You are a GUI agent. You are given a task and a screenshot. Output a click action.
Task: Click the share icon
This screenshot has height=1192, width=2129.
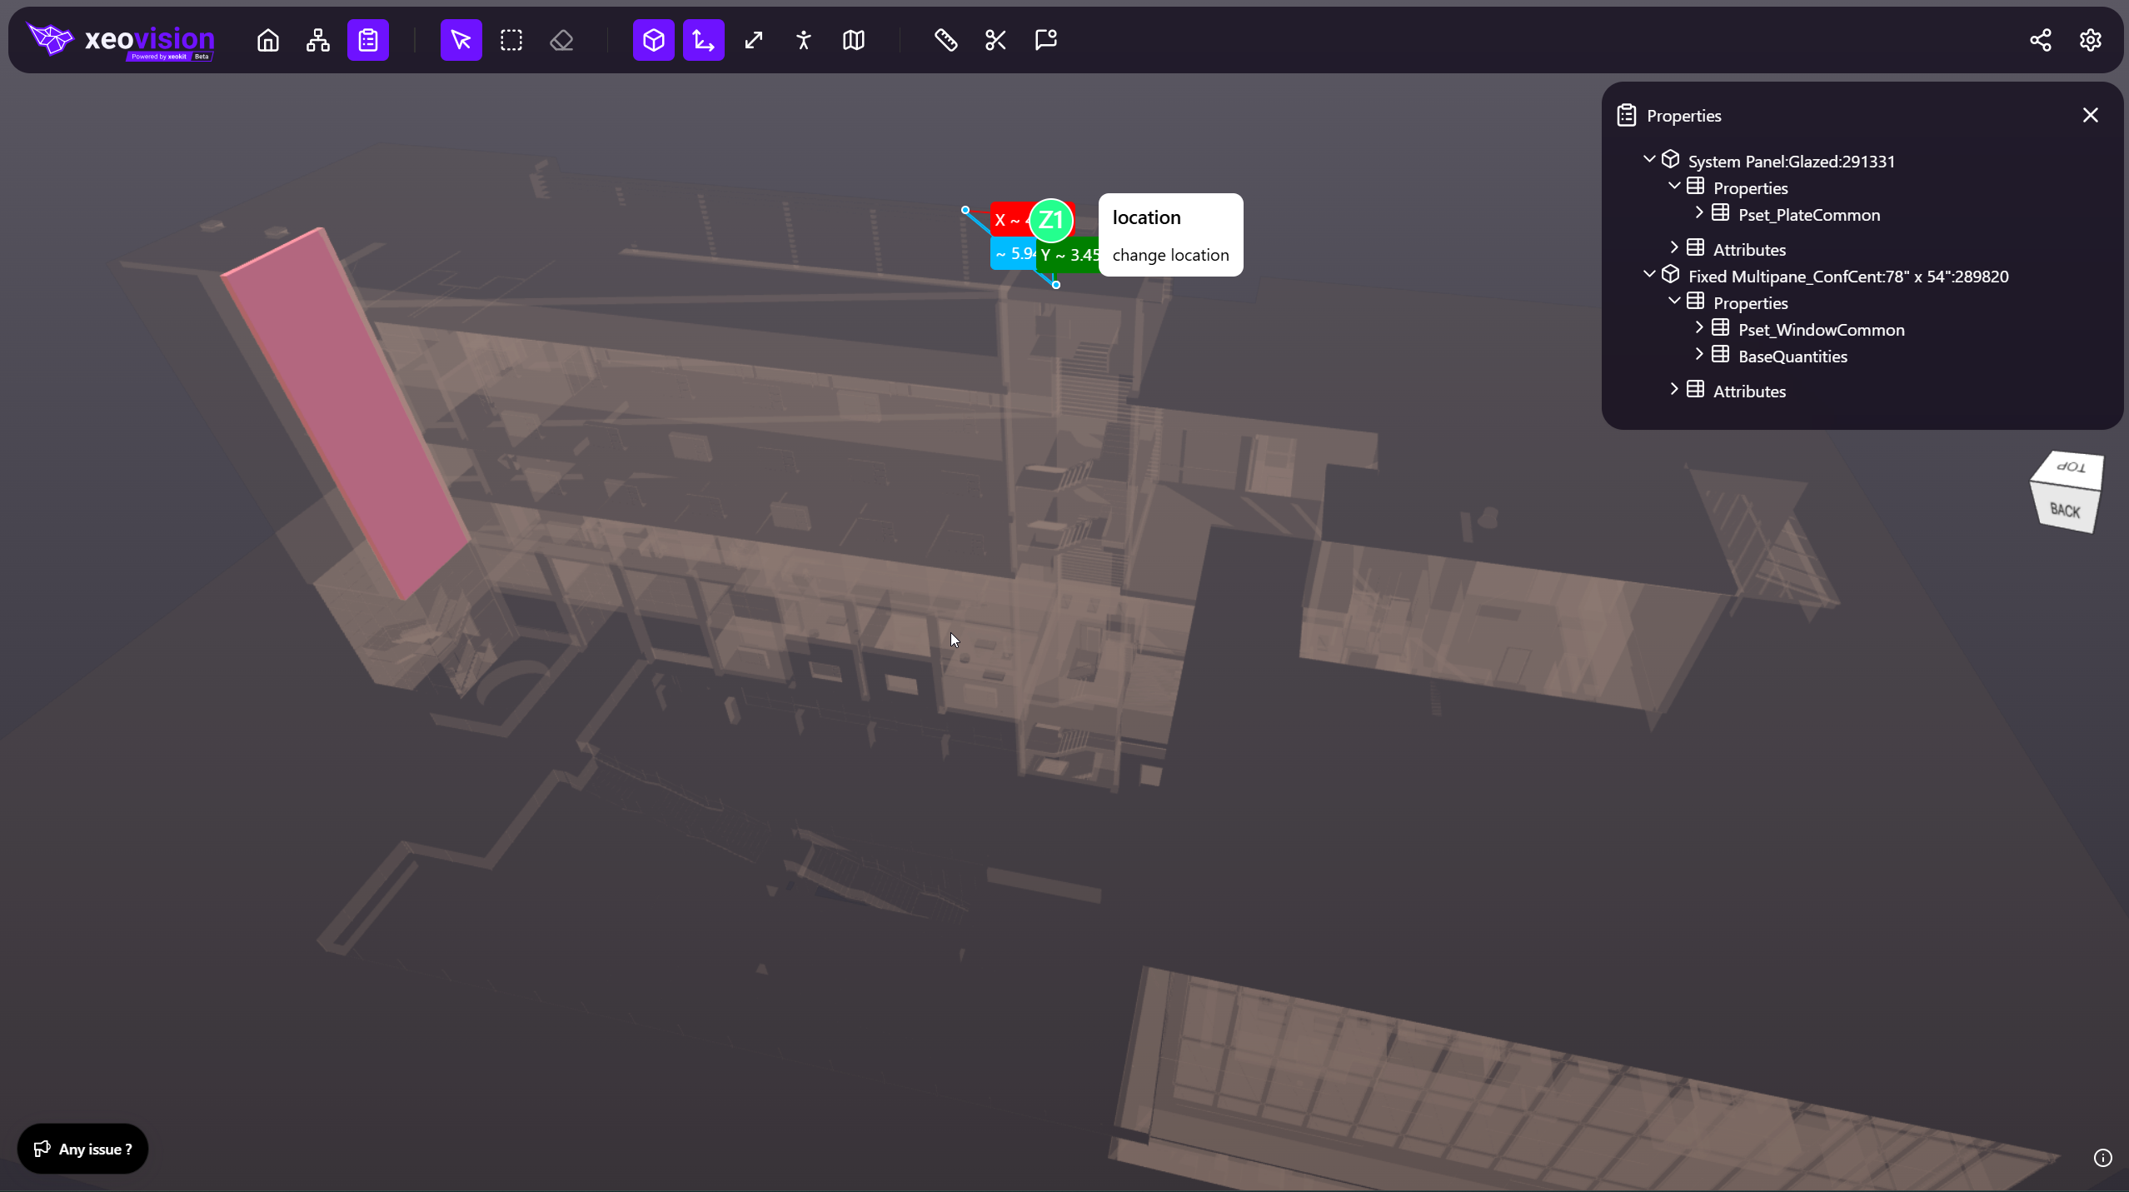(2040, 40)
